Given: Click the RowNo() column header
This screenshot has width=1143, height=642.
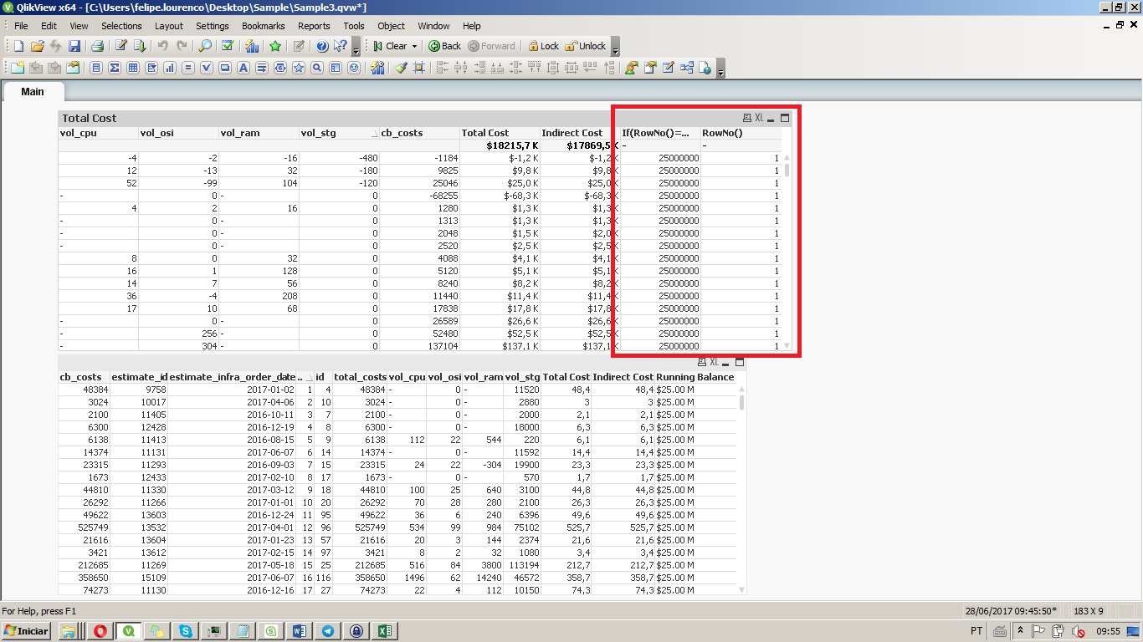Looking at the screenshot, I should (x=741, y=133).
